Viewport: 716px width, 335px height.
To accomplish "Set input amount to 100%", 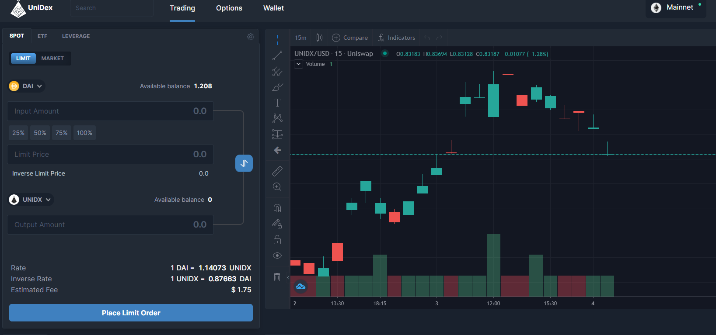I will click(x=84, y=133).
